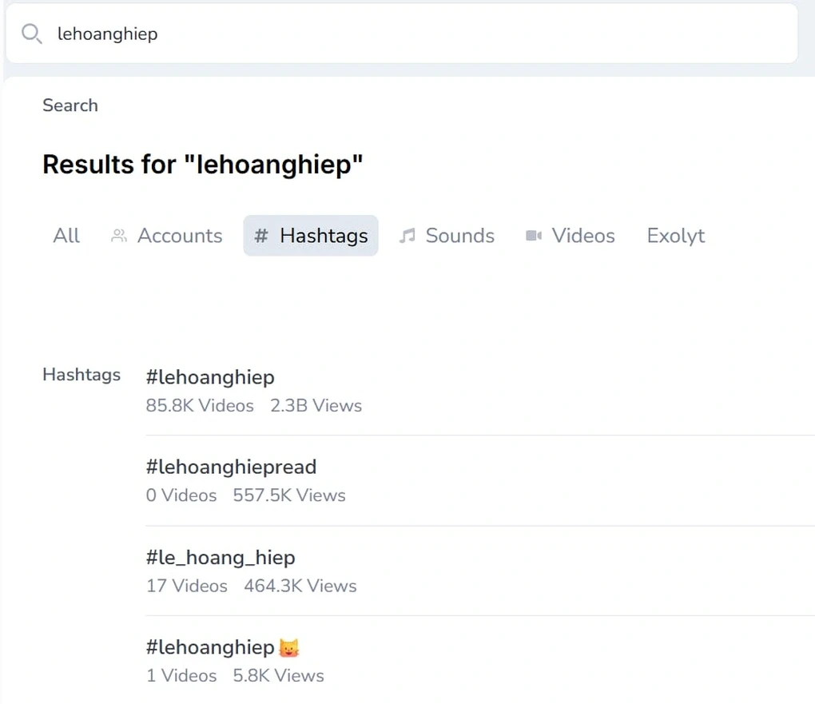Click the Search breadcrumb link
The height and width of the screenshot is (704, 815).
point(70,105)
